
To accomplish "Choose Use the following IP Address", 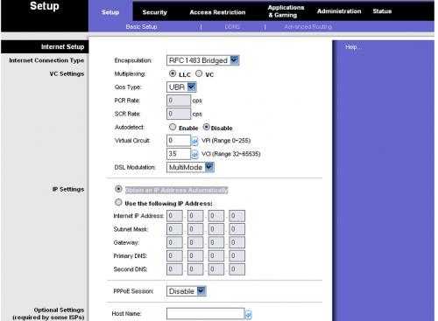I will 118,202.
